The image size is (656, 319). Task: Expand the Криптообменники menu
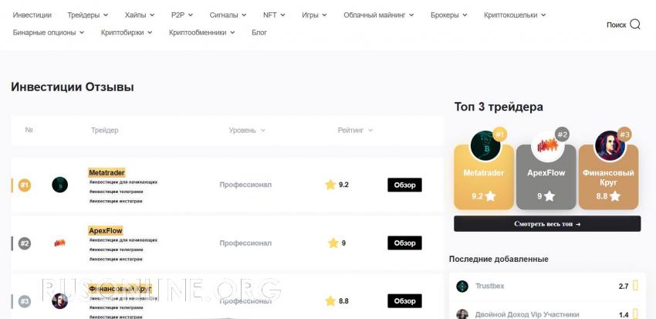pyautogui.click(x=201, y=32)
